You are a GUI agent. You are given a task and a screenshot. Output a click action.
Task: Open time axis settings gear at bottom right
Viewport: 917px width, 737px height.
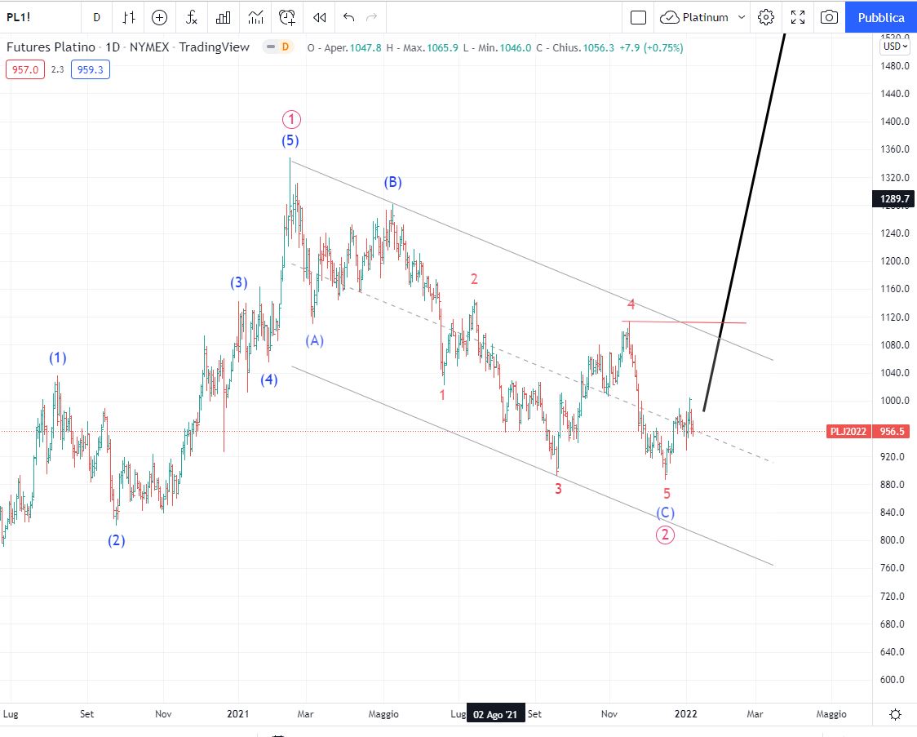click(x=895, y=714)
